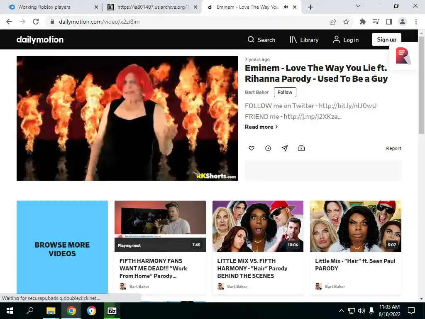The height and width of the screenshot is (319, 425).
Task: Open Search in the dailymotion header
Action: (x=261, y=40)
